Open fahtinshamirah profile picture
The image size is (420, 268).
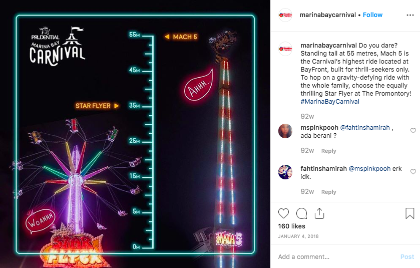pyautogui.click(x=285, y=172)
